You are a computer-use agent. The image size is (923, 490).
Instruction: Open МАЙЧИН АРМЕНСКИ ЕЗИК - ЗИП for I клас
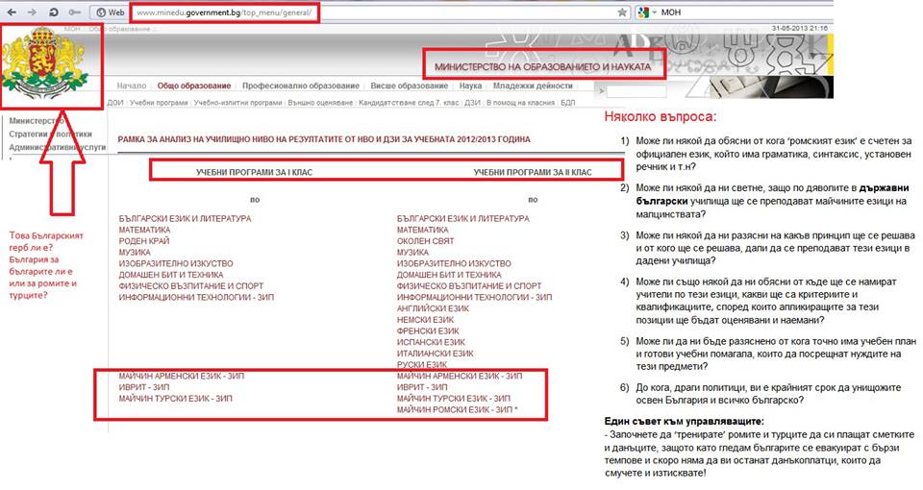point(182,376)
